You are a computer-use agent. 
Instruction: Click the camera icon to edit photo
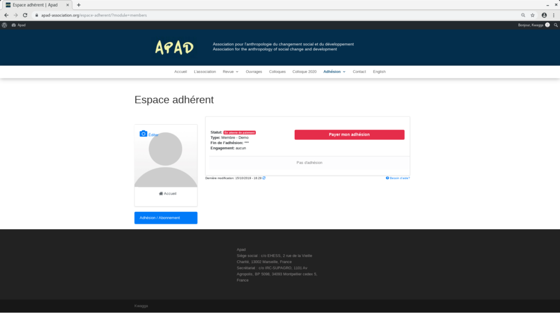(x=143, y=133)
